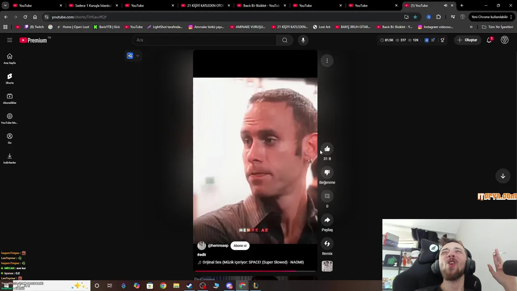Open Shorts in sidebar

click(10, 78)
